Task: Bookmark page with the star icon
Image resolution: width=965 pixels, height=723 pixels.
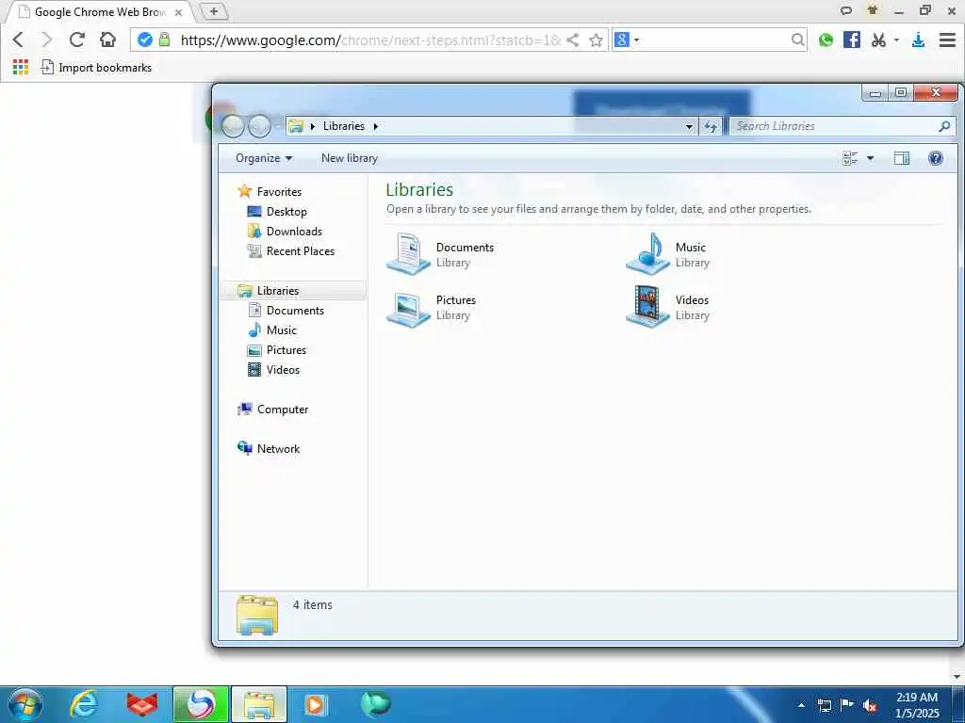Action: pyautogui.click(x=596, y=40)
